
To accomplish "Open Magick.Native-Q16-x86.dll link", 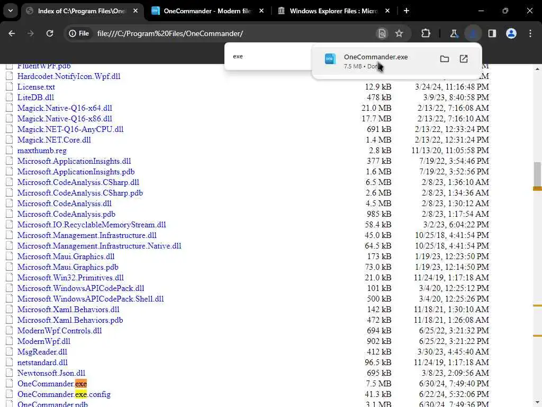I will [x=65, y=119].
